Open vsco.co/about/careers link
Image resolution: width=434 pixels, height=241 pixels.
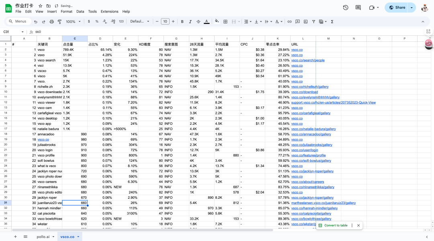307,182
